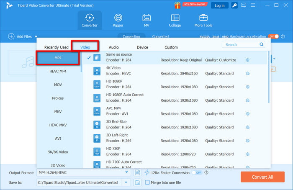Select the HEVC MP4 format category
Screen dimensions: 293x190
[x=58, y=71]
